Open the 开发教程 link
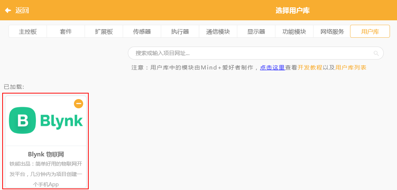 pos(310,68)
